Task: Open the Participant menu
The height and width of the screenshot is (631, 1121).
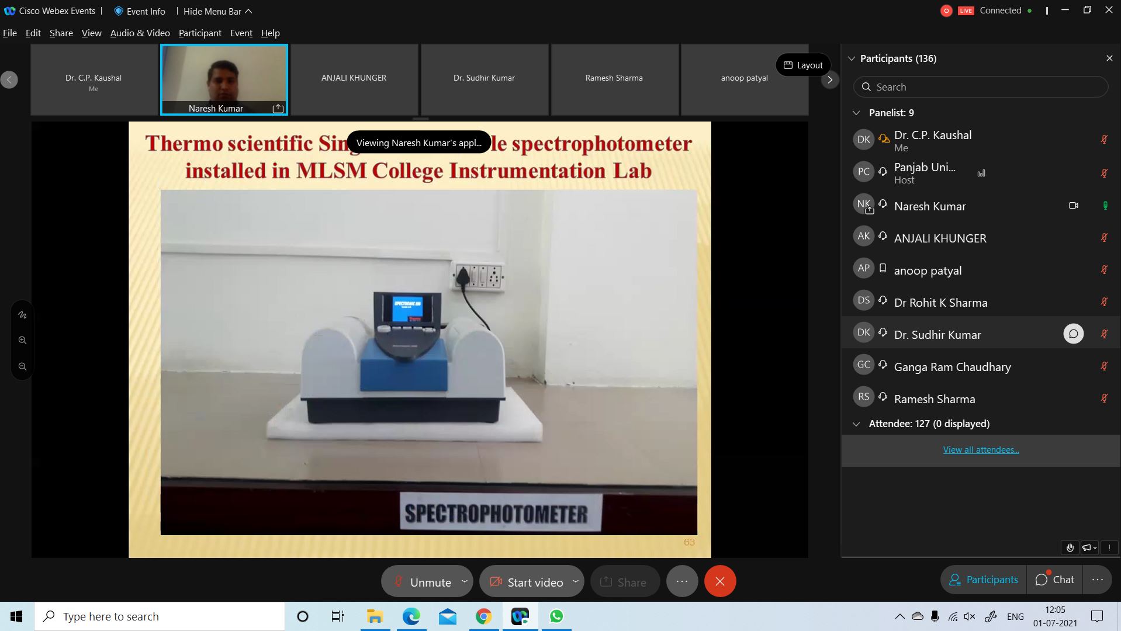Action: tap(200, 33)
